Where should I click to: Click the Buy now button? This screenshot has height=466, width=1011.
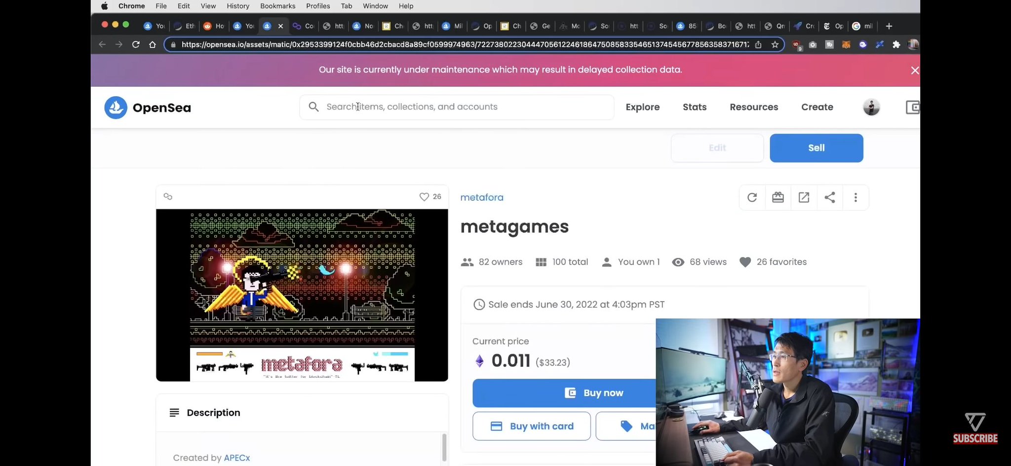click(564, 393)
